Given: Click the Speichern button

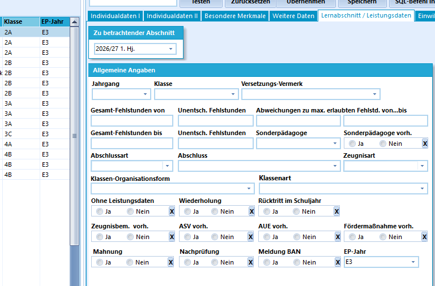Looking at the screenshot, I should pyautogui.click(x=362, y=3).
